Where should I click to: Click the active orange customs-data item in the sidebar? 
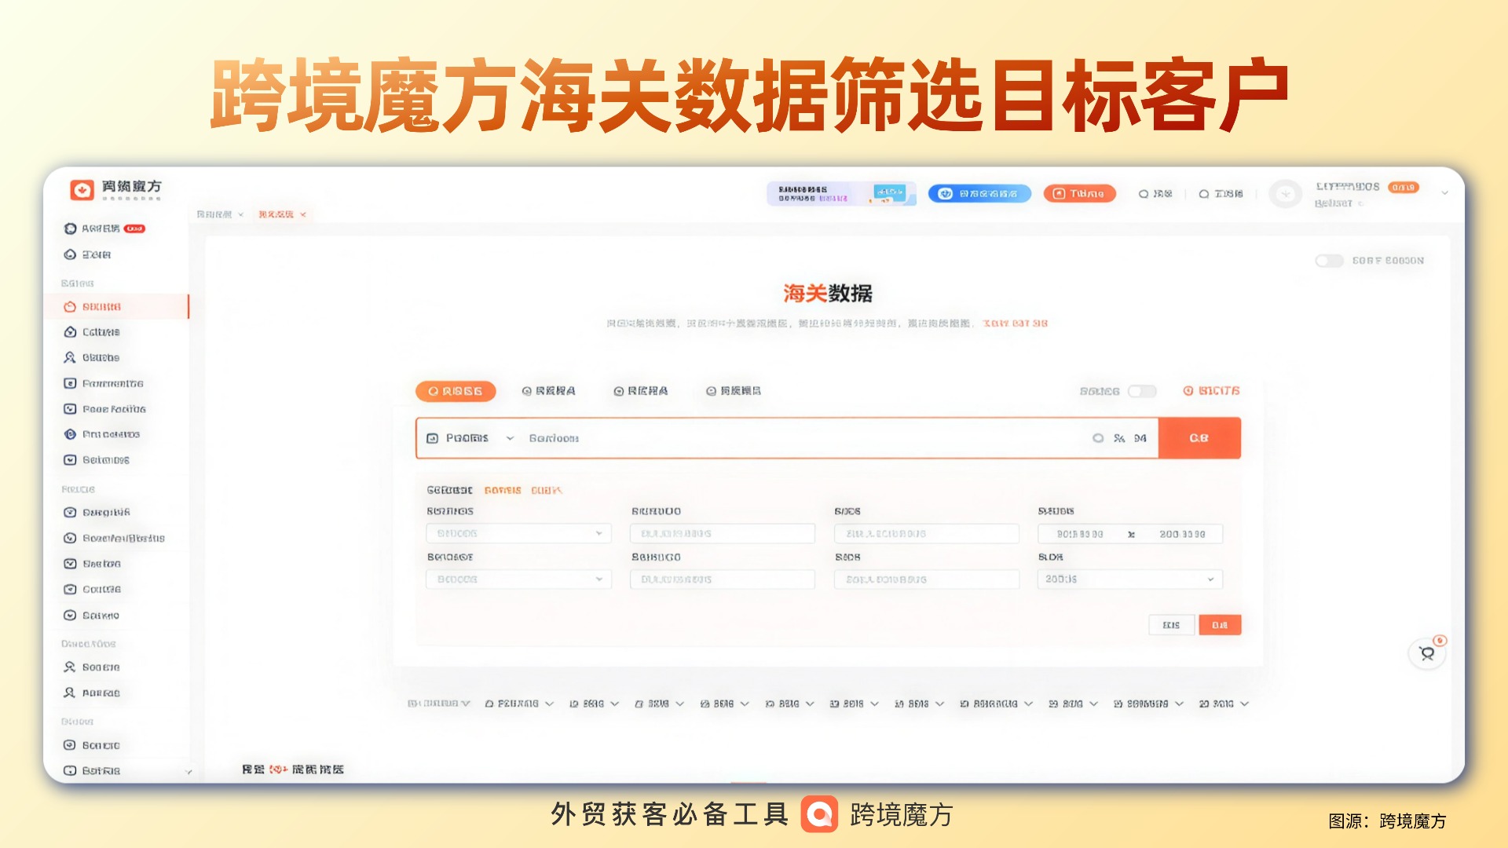(102, 307)
